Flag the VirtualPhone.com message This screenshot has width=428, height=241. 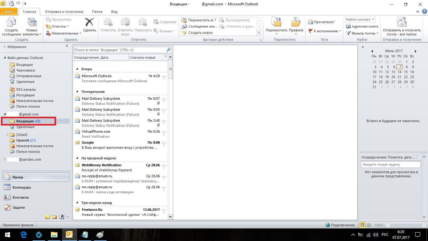[164, 134]
